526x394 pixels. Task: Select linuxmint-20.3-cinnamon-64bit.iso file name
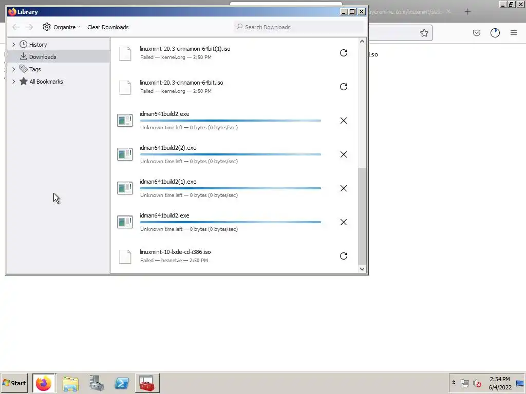point(181,83)
